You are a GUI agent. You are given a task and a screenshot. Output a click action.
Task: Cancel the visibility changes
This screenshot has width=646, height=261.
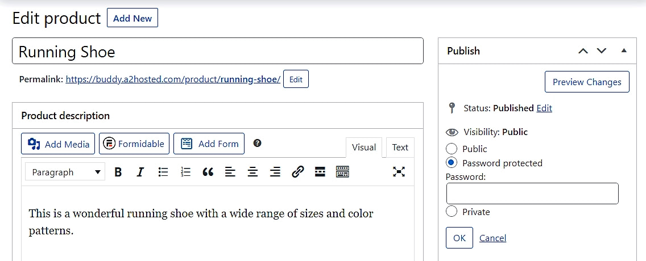coord(492,238)
